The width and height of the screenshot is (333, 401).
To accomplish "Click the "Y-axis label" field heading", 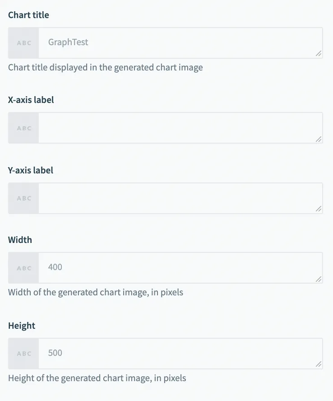I will [31, 170].
